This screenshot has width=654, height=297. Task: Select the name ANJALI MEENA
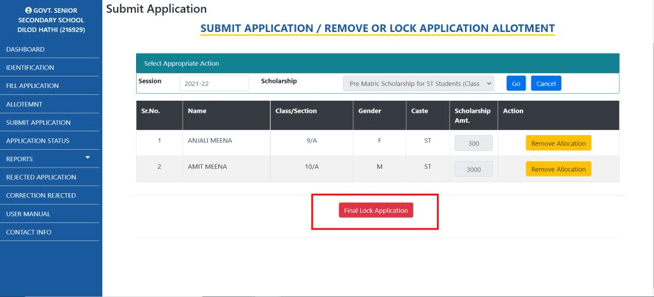tap(209, 141)
